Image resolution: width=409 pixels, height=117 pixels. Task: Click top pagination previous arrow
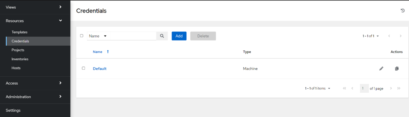(x=389, y=36)
